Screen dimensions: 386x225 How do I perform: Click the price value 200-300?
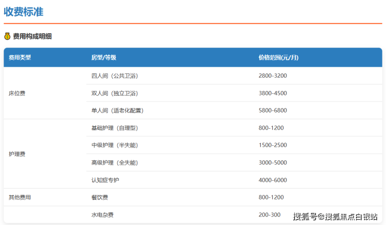click(x=270, y=215)
